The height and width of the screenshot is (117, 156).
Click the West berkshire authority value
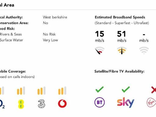click(55, 17)
